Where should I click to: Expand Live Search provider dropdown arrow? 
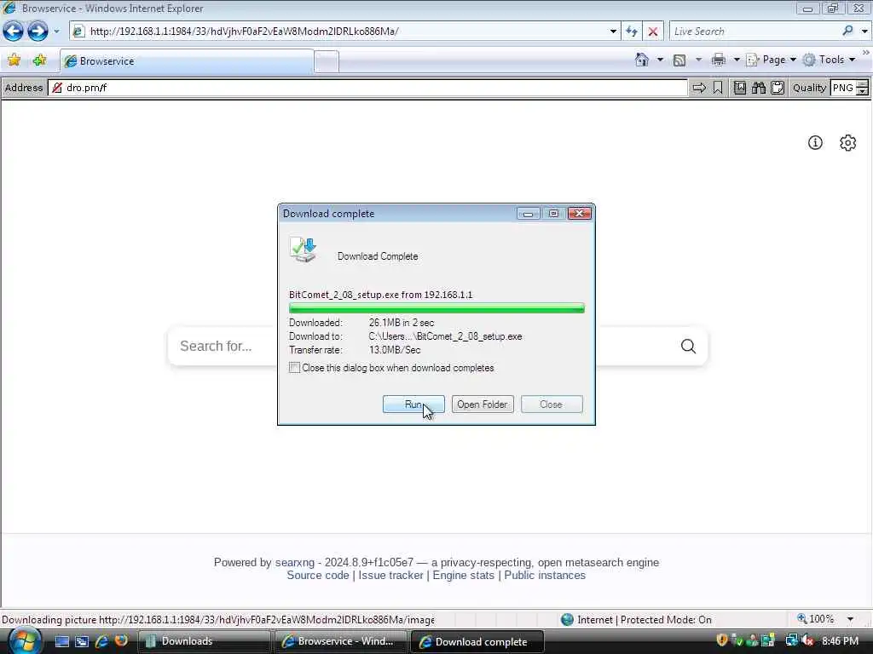pyautogui.click(x=864, y=32)
